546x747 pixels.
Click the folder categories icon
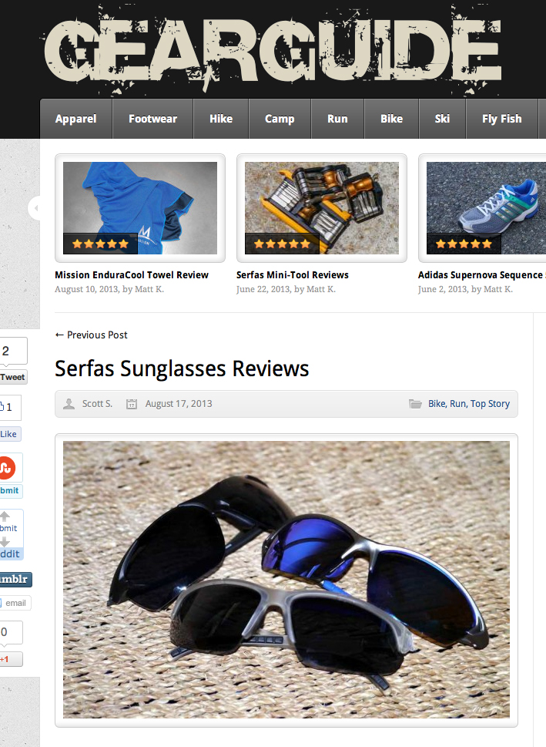pos(415,404)
